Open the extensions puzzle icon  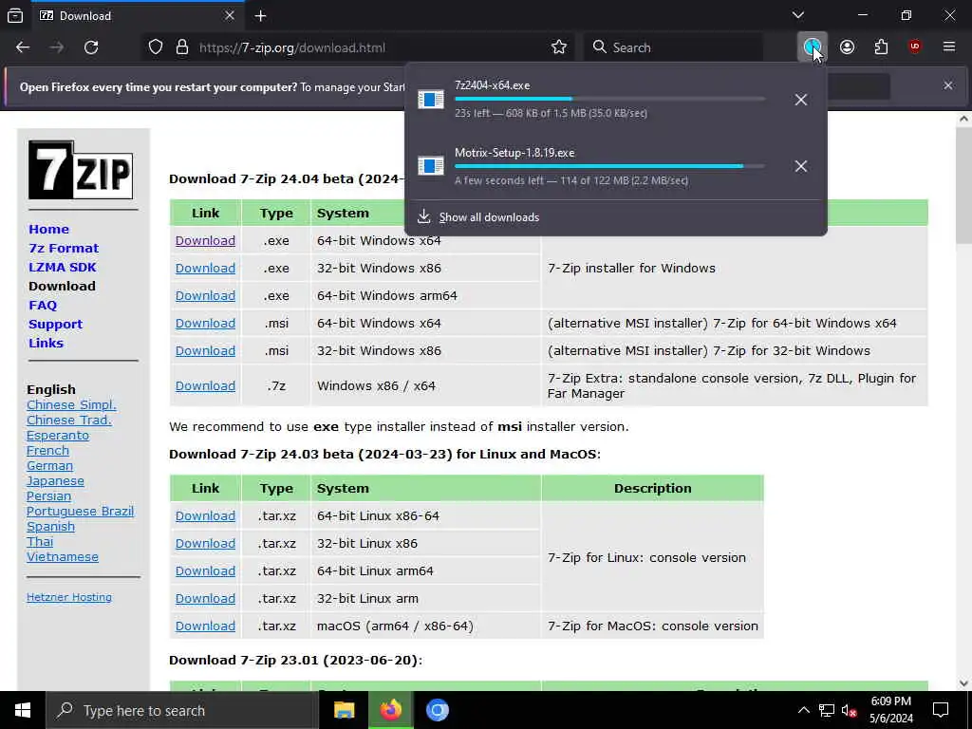tap(881, 47)
